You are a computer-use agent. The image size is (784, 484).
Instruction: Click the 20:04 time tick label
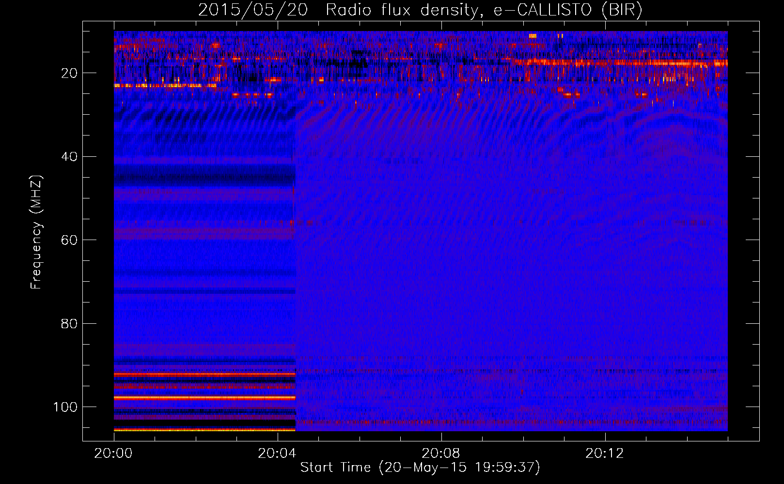pyautogui.click(x=277, y=454)
